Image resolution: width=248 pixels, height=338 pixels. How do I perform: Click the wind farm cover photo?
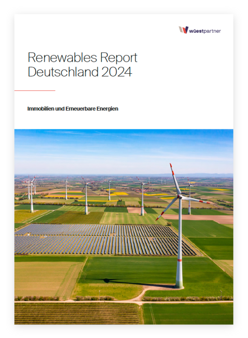coord(124,226)
